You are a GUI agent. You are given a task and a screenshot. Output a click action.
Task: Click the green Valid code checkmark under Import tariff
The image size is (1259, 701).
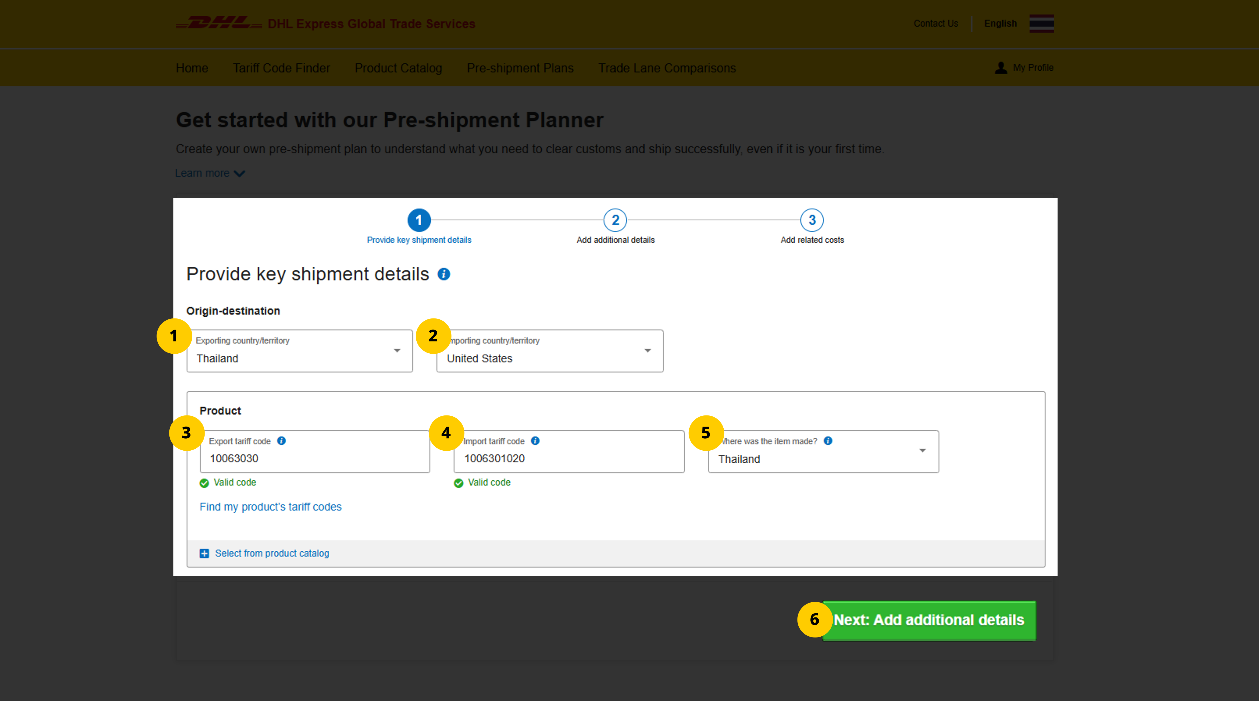(x=458, y=483)
